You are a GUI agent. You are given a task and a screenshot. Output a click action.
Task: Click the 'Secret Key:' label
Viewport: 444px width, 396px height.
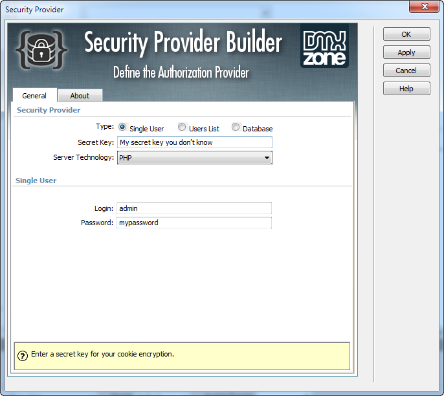coord(96,142)
